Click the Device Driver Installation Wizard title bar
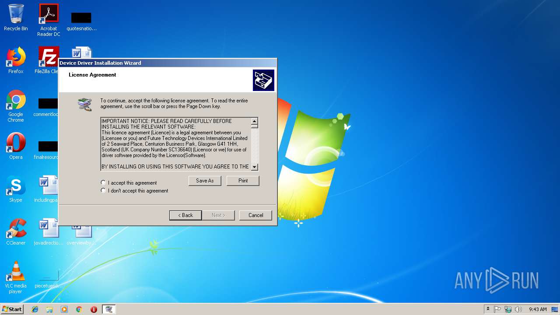Screen dimensions: 560x315 (168, 63)
